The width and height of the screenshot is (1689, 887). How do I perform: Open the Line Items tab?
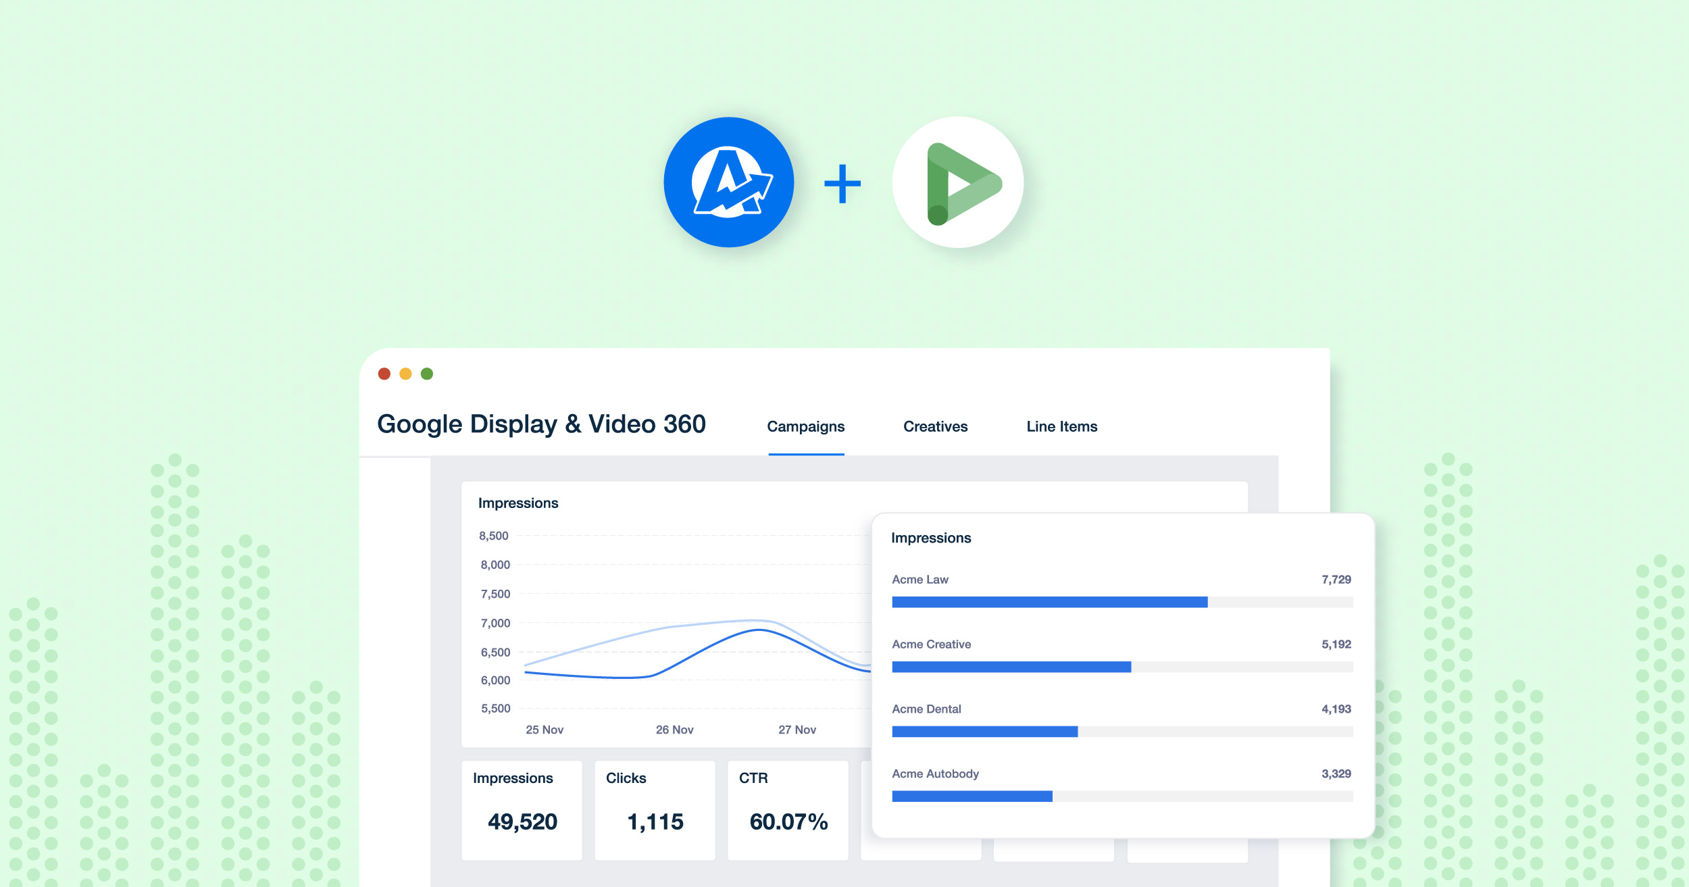tap(1062, 426)
